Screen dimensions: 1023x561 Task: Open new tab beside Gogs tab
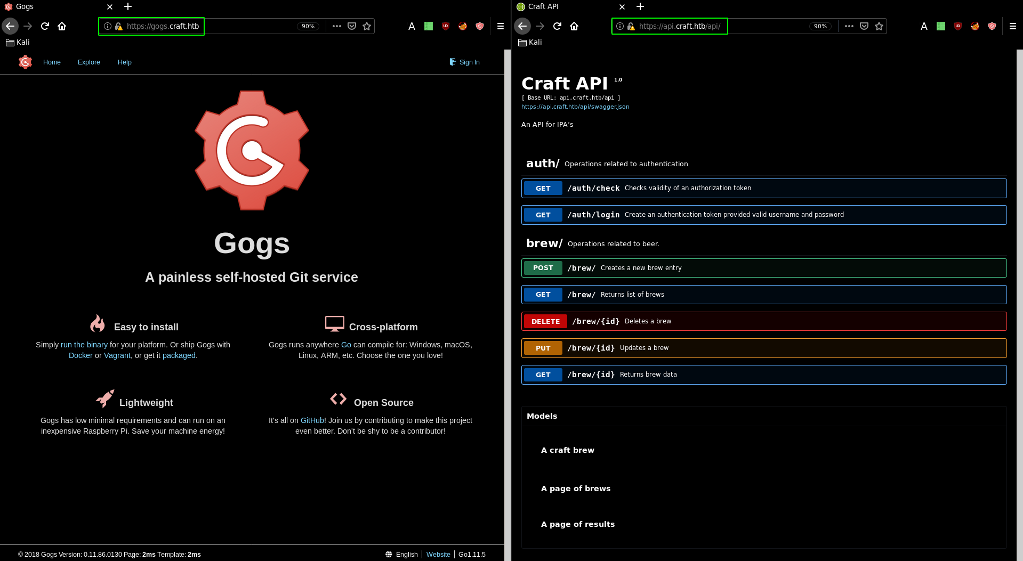click(128, 6)
